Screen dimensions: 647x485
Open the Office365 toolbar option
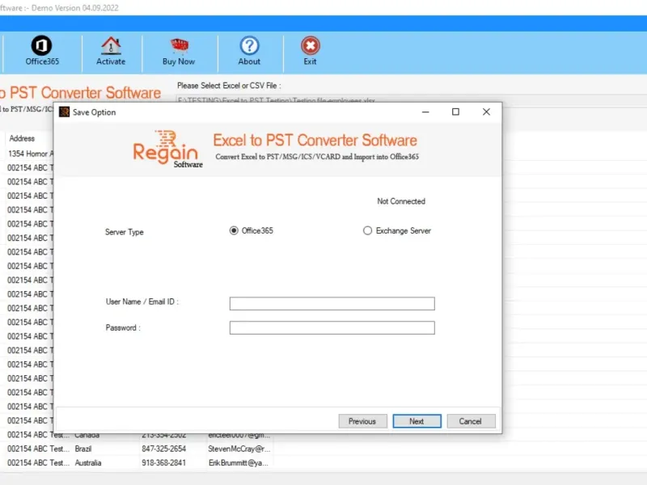point(42,51)
